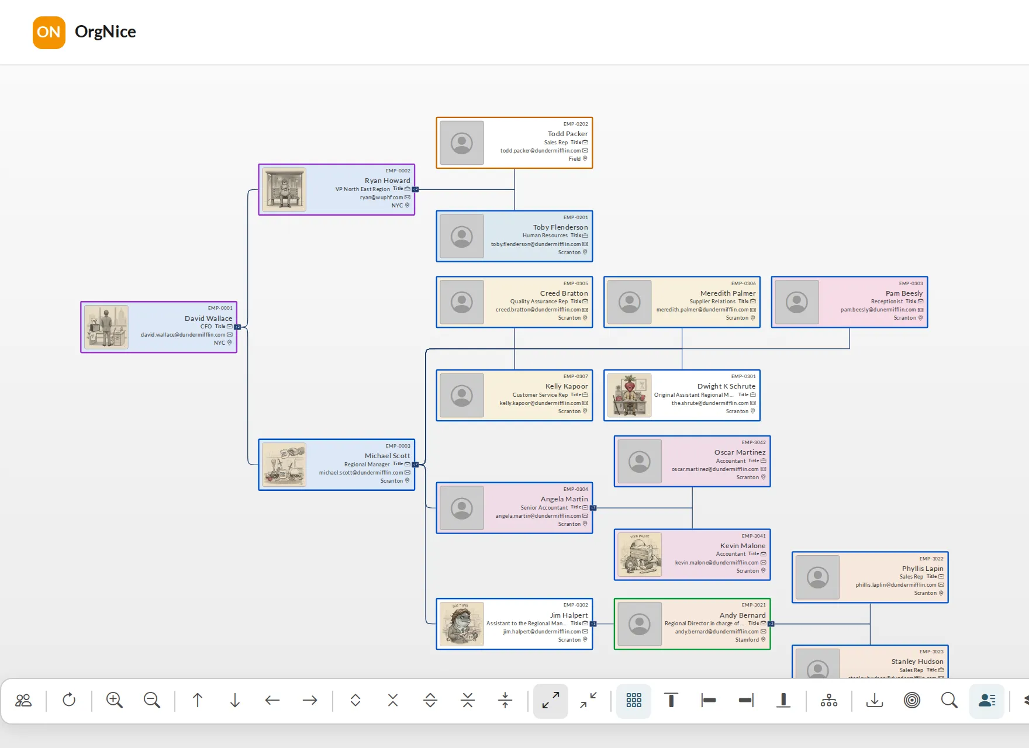
Task: Collapse Ryan Howard's subordinates node toggle
Action: click(x=415, y=189)
